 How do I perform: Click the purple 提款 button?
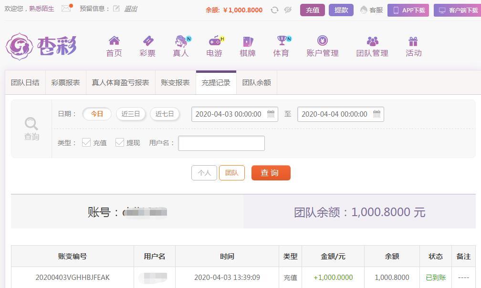341,10
